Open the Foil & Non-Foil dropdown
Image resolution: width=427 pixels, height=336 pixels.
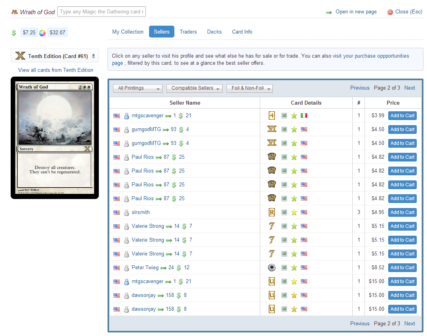pyautogui.click(x=249, y=88)
